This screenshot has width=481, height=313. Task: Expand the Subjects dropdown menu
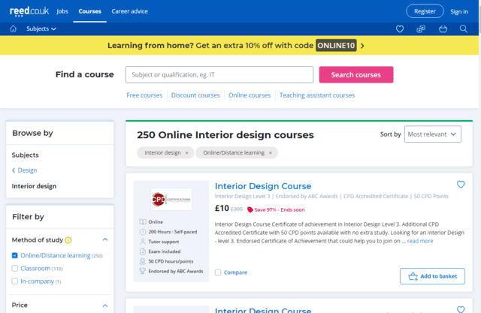(x=41, y=29)
